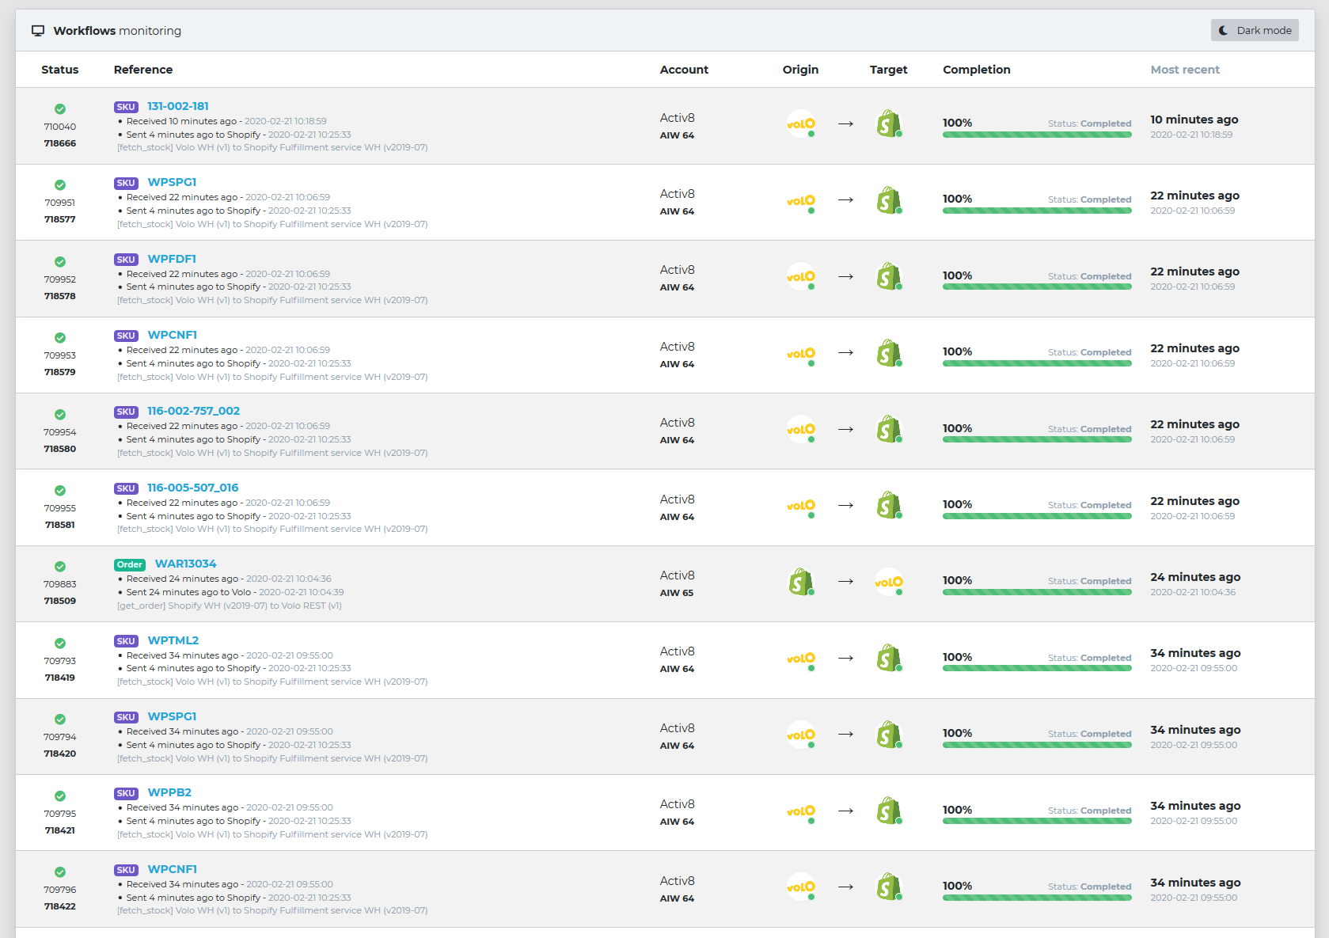Click workflow ID 718581

pyautogui.click(x=60, y=525)
